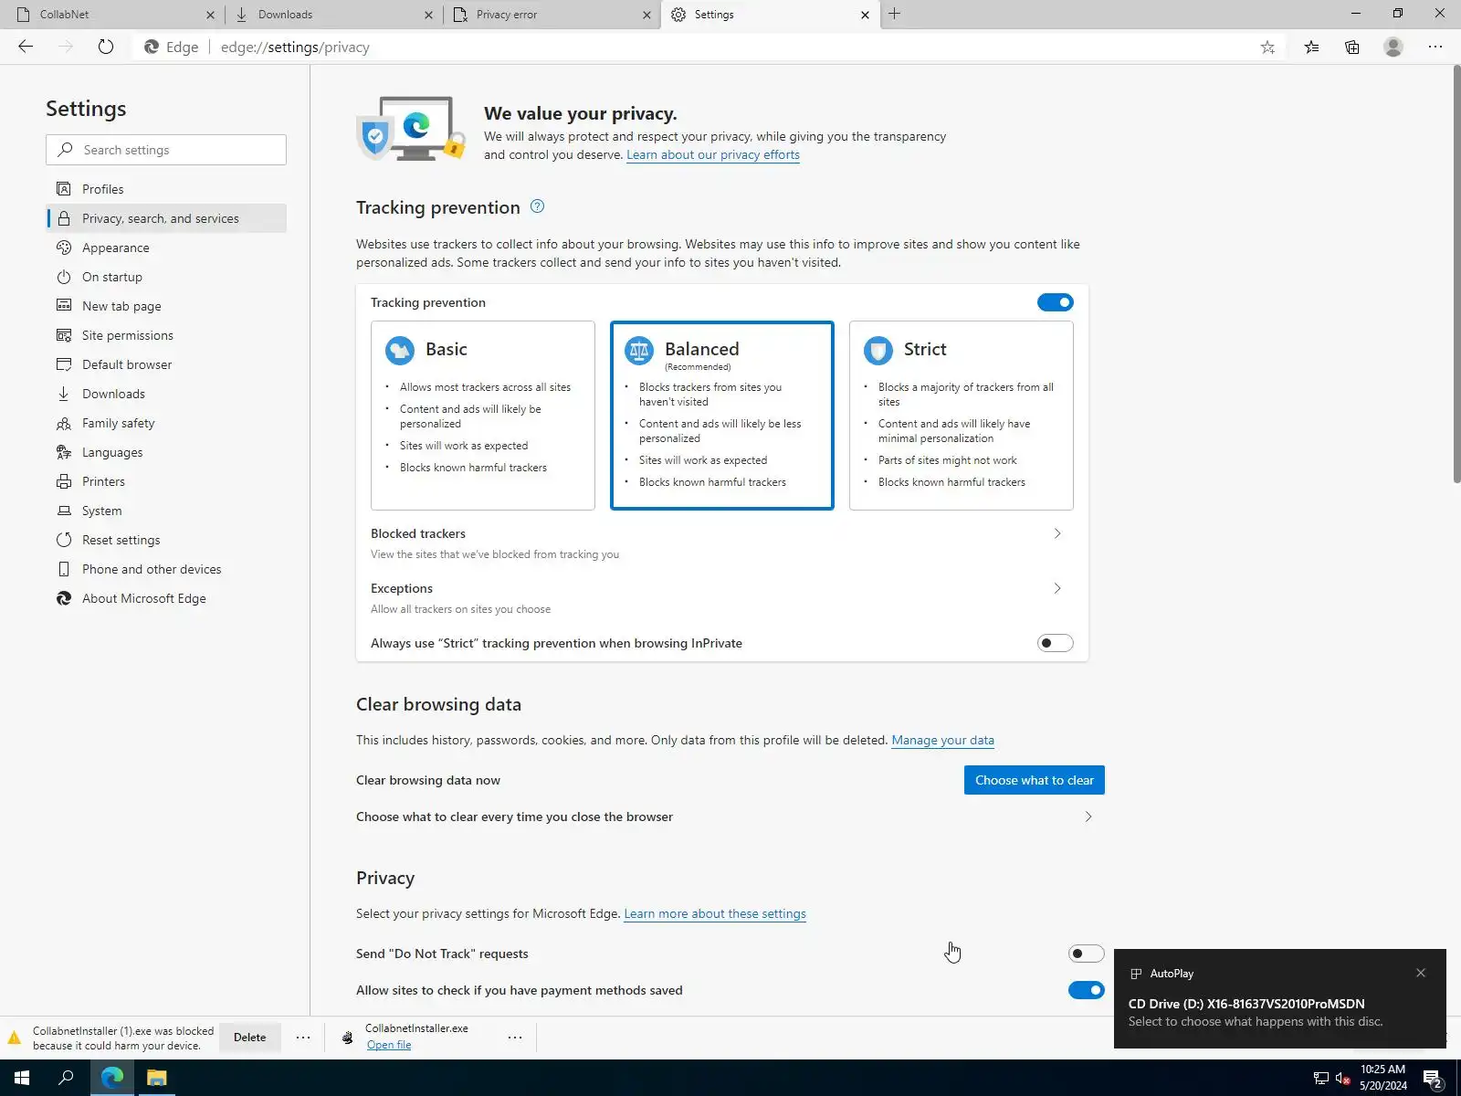The width and height of the screenshot is (1461, 1096).
Task: Switch to the Downloads tab
Action: coord(332,15)
